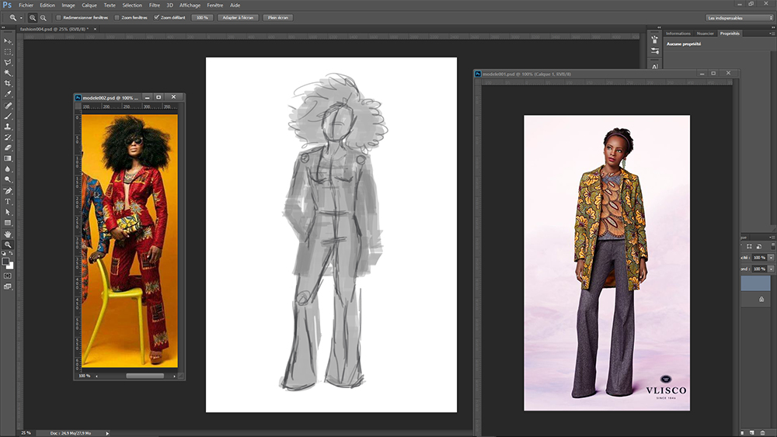The height and width of the screenshot is (437, 777).
Task: Open the Zoom tool preset picker arrow
Action: pyautogui.click(x=21, y=17)
